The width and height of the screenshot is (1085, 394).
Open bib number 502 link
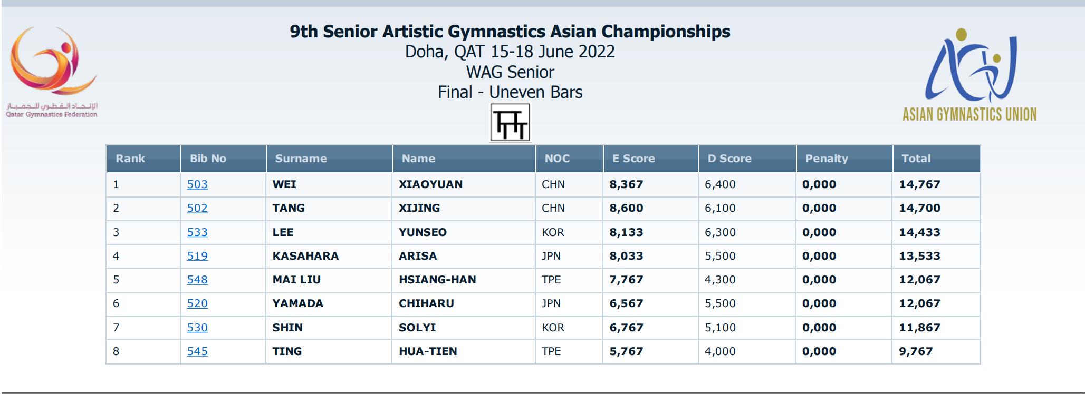197,208
